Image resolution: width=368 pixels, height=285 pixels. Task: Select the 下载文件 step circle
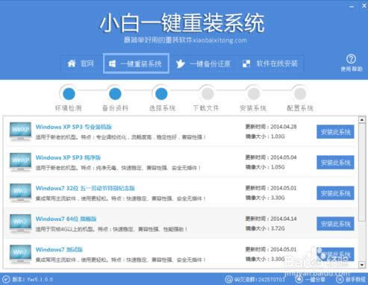click(208, 94)
